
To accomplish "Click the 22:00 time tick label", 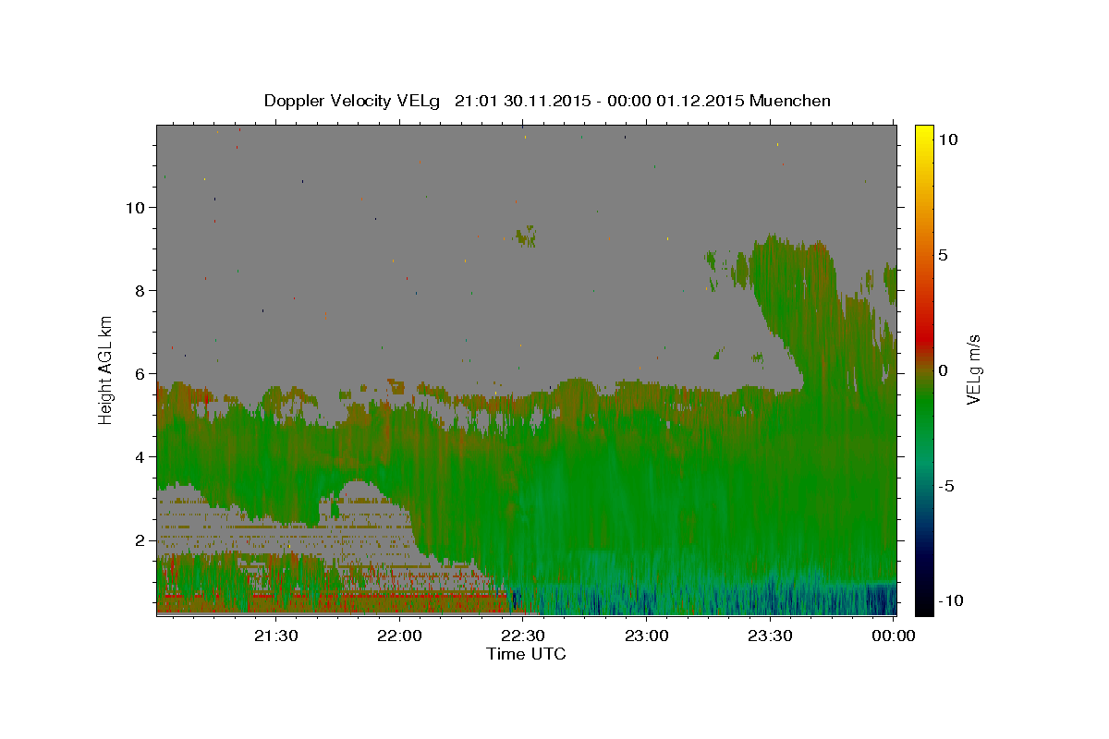I will tap(400, 636).
